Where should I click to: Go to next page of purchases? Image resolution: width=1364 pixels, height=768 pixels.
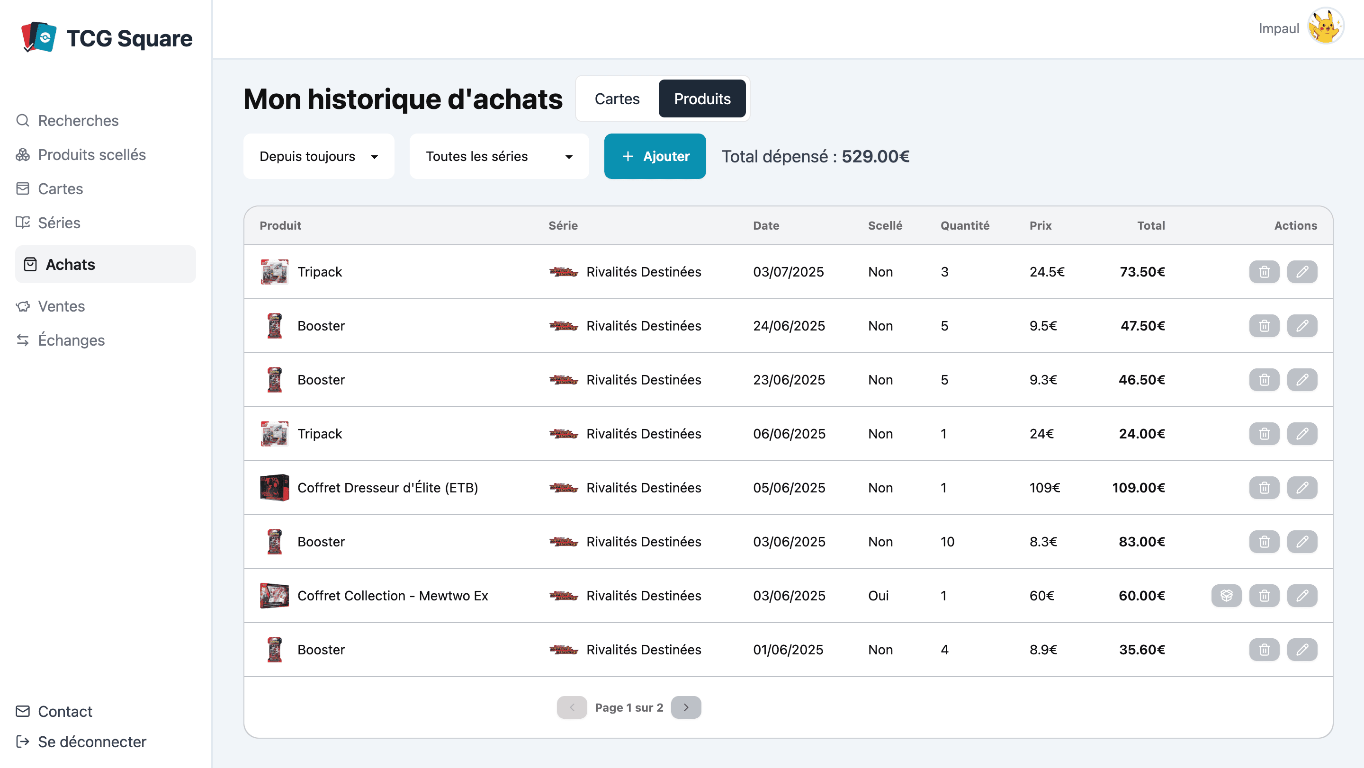pyautogui.click(x=686, y=707)
